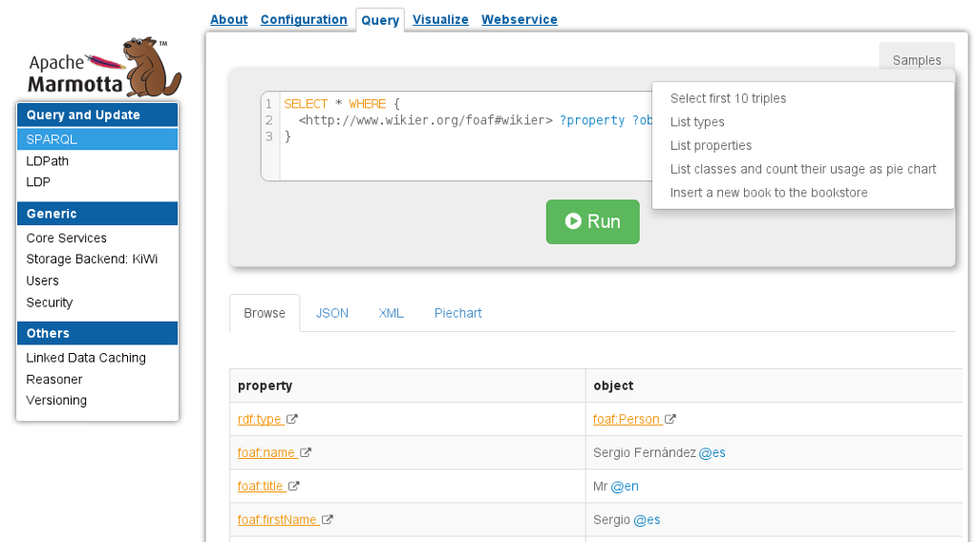The image size is (978, 542).
Task: Open external link icon beside foaf:firstName
Action: click(x=328, y=520)
